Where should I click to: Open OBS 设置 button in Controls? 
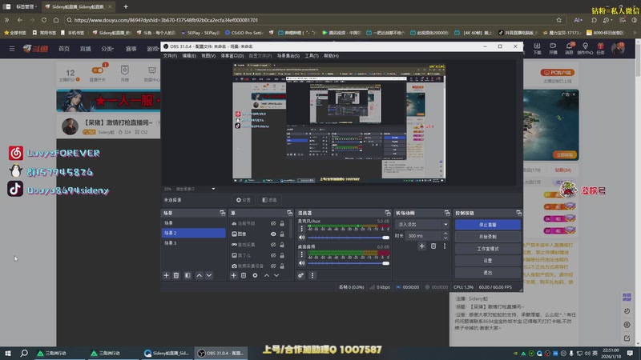(x=488, y=261)
